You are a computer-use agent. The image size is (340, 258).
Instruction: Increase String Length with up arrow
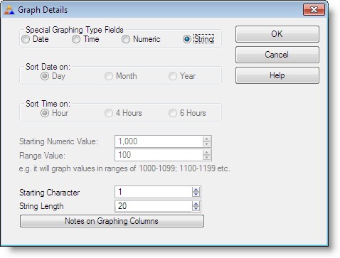196,203
